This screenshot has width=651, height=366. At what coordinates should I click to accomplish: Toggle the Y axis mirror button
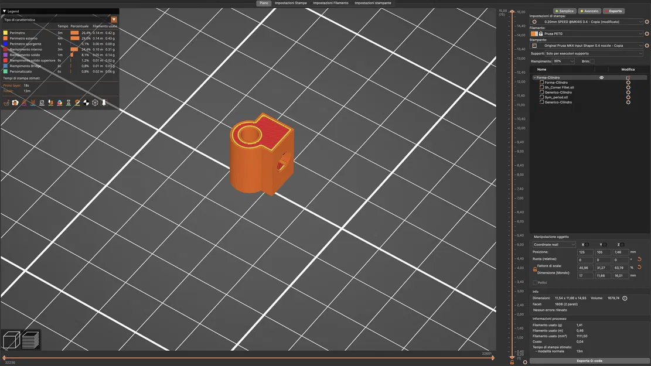pyautogui.click(x=605, y=244)
